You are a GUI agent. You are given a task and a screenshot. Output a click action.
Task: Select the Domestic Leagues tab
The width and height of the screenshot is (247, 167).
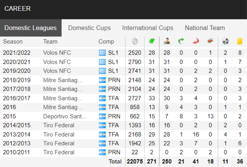click(30, 28)
